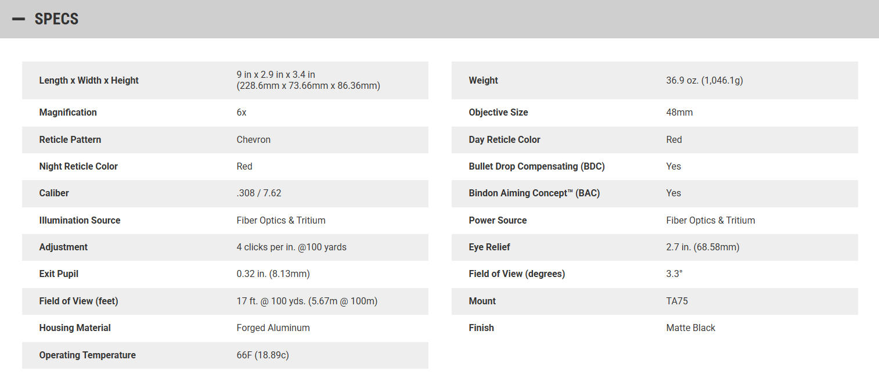Click the Caliber .308 / 7.62 value
Screen dimensions: 879x392
click(x=258, y=193)
